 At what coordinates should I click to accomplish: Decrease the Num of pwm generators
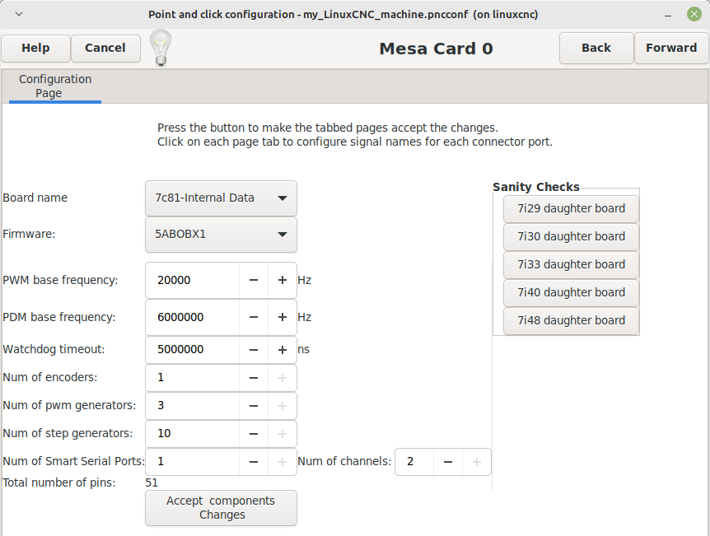(254, 406)
